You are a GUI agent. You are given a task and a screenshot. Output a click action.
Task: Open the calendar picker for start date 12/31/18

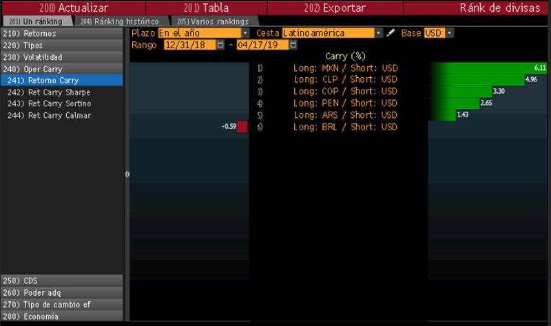220,45
